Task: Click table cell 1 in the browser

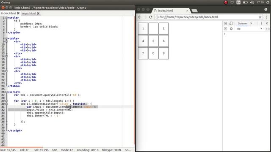Action: (x=143, y=29)
